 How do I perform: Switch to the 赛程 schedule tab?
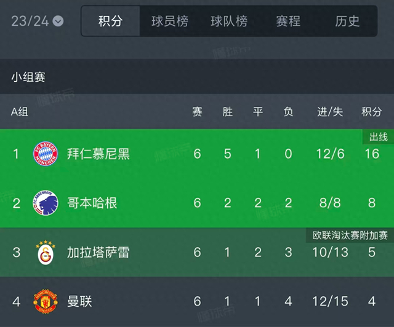click(288, 21)
